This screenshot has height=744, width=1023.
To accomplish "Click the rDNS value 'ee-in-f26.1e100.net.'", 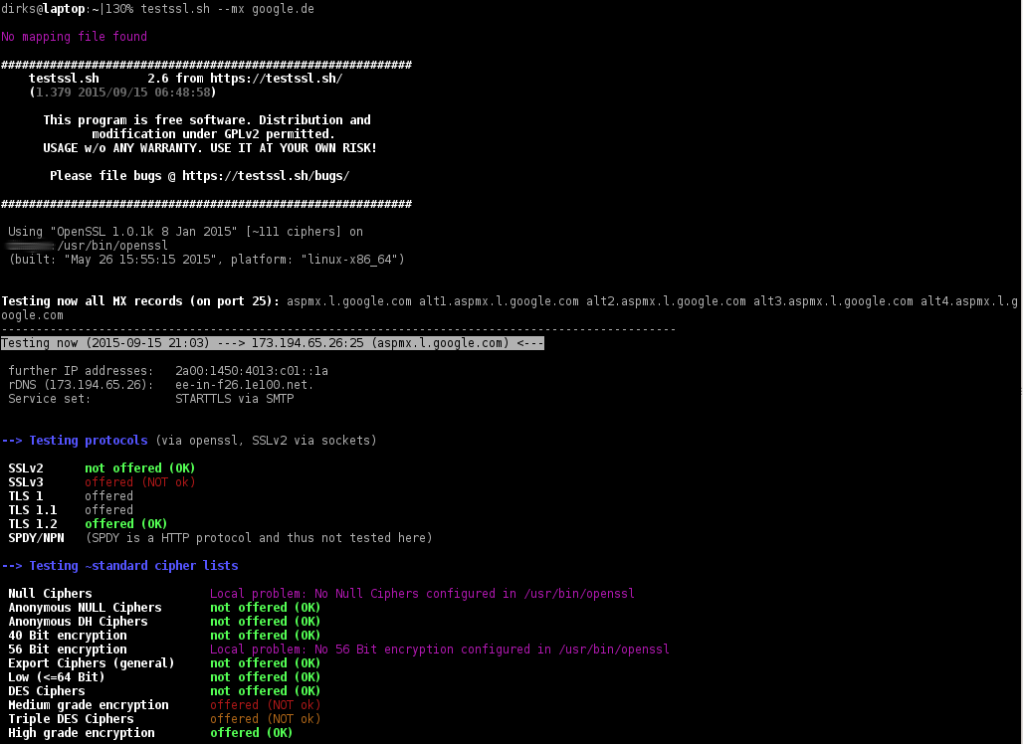I will pos(245,385).
